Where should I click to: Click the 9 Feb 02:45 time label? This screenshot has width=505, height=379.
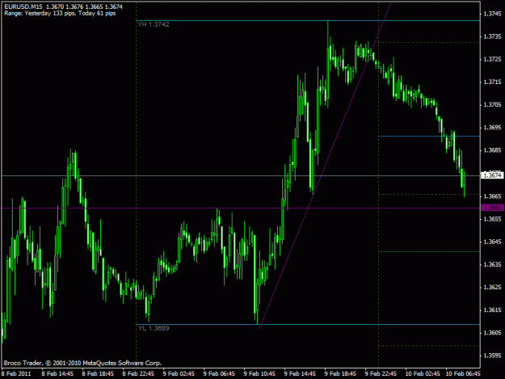coord(179,373)
